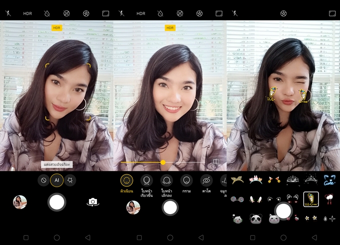
Task: Apply the neon blue Cute cat-ears sticker
Action: pos(329,180)
